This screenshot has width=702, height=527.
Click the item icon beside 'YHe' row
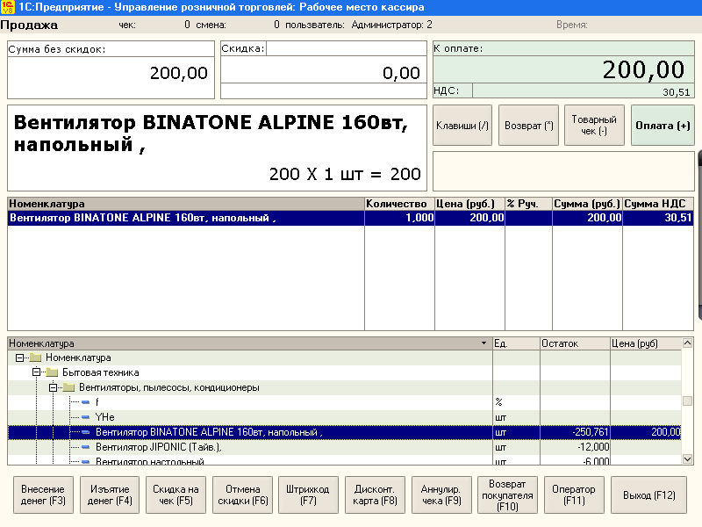click(85, 417)
